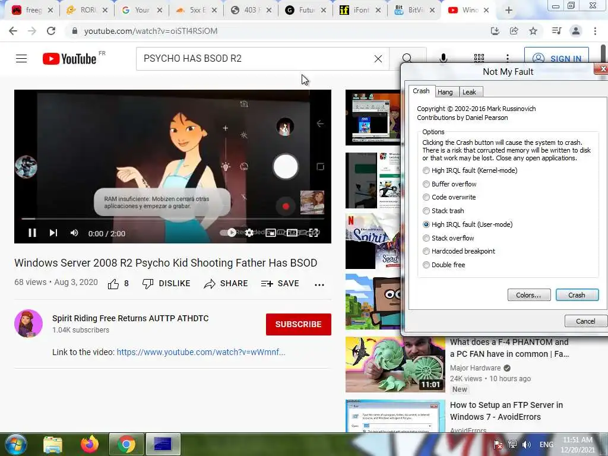Open YouTube settings three-dot menu
This screenshot has height=456, width=608.
click(508, 59)
